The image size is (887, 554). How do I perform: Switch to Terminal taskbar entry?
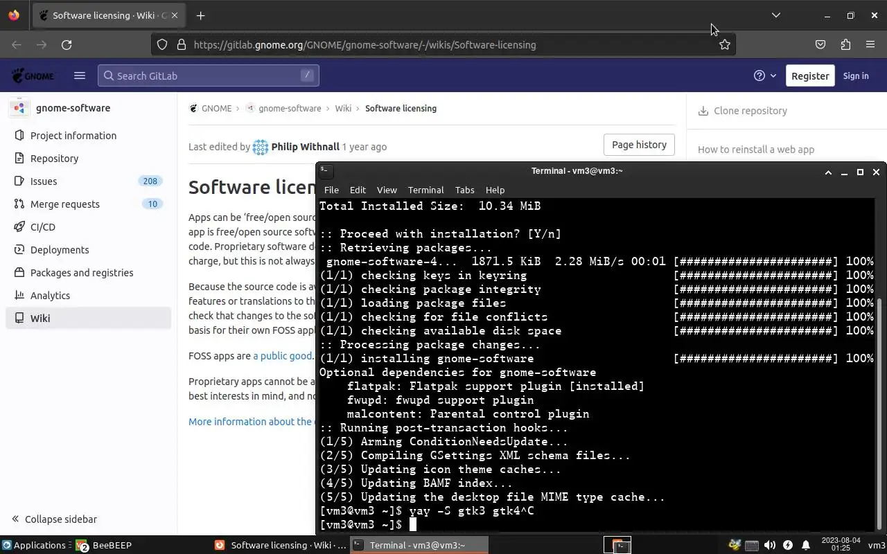(x=418, y=545)
